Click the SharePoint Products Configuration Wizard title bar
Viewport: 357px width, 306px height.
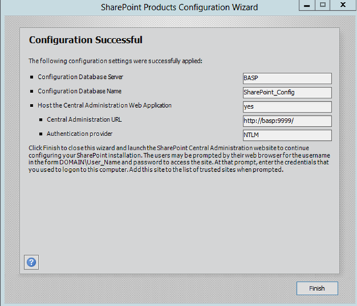tap(180, 7)
